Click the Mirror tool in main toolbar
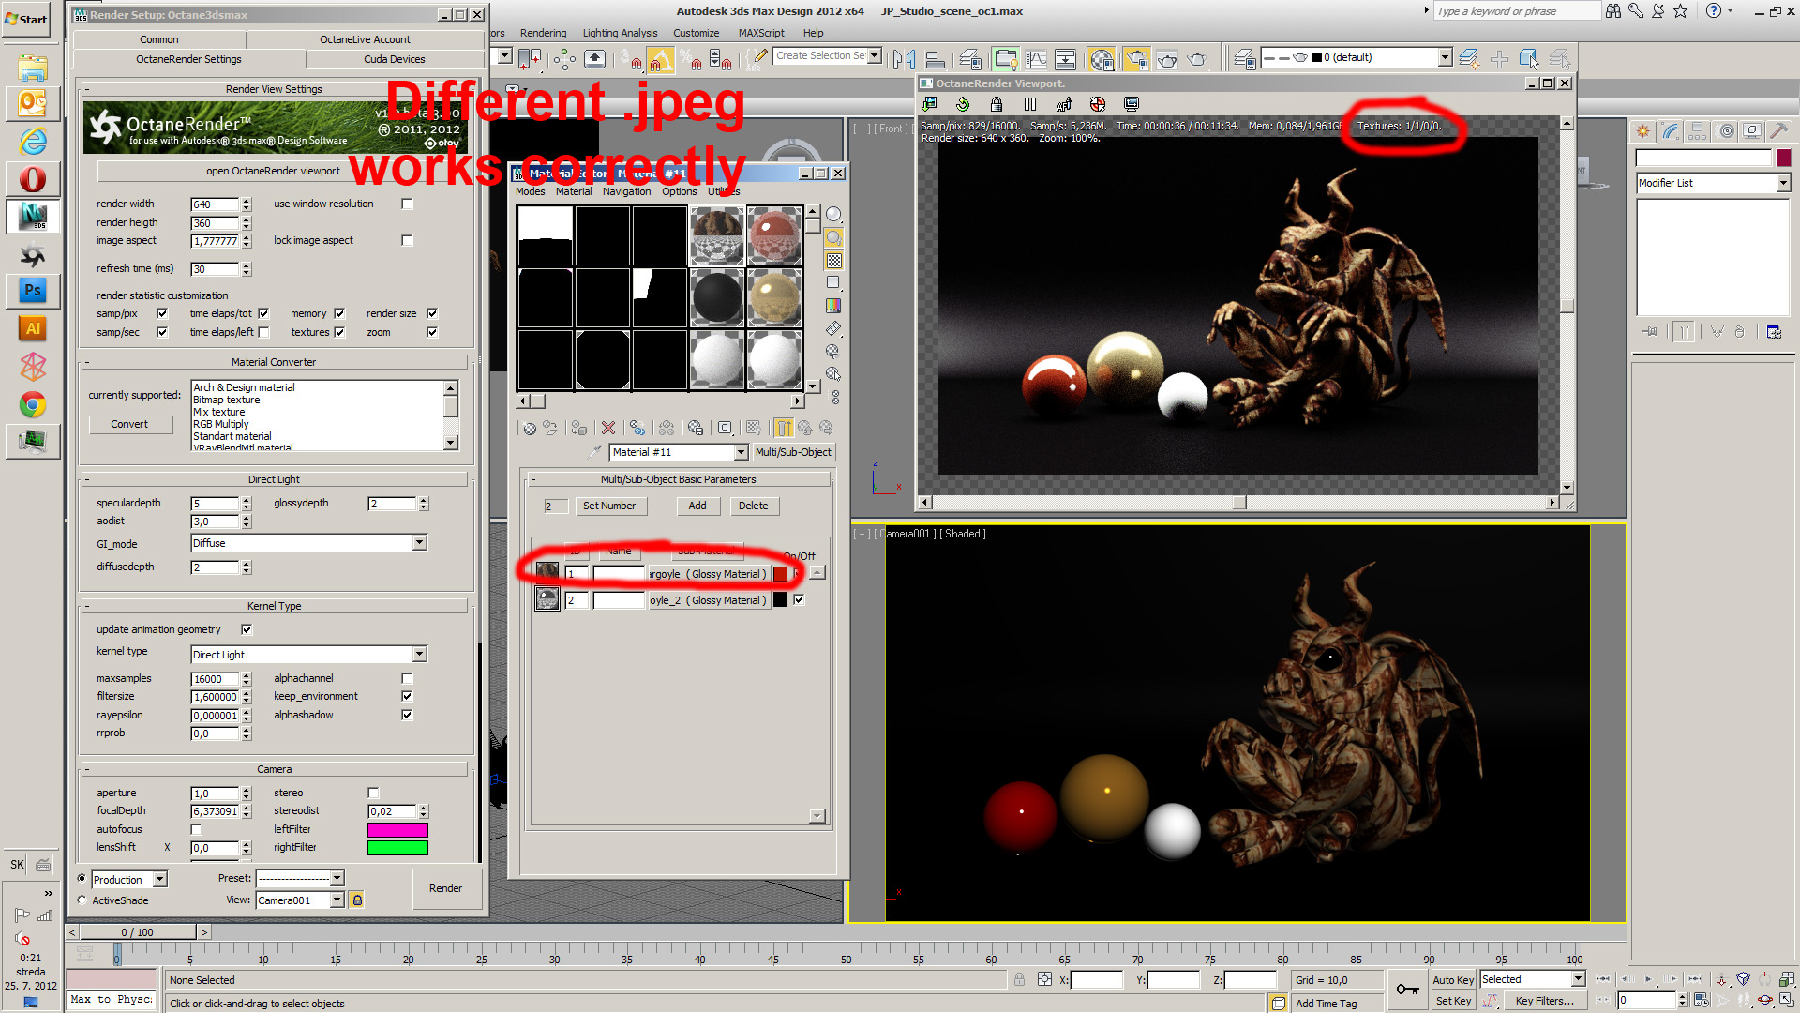This screenshot has width=1800, height=1013. [903, 59]
